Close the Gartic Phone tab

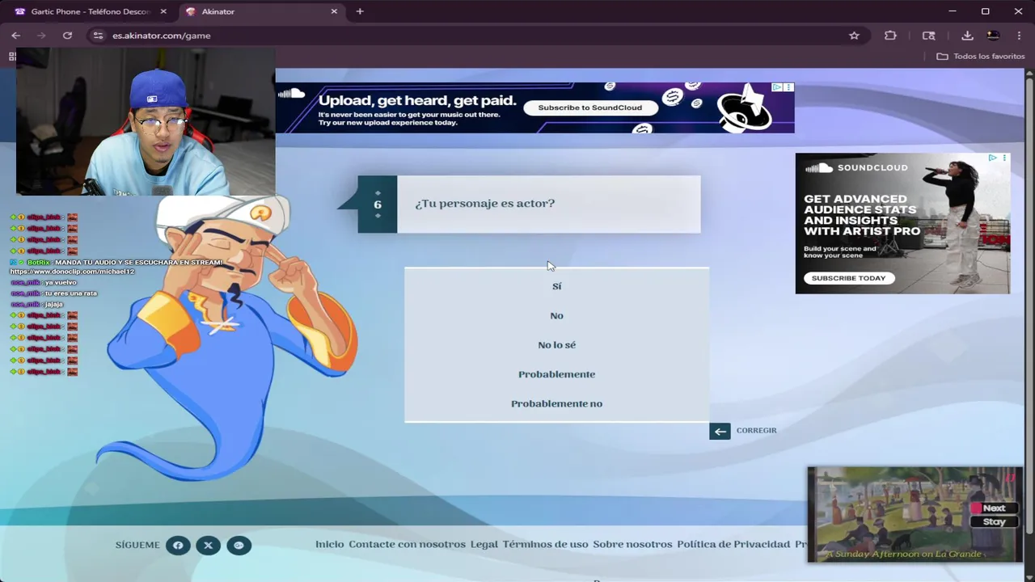coord(163,11)
